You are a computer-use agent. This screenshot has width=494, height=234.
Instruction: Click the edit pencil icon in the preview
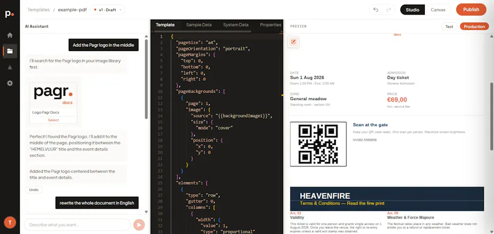click(x=293, y=41)
